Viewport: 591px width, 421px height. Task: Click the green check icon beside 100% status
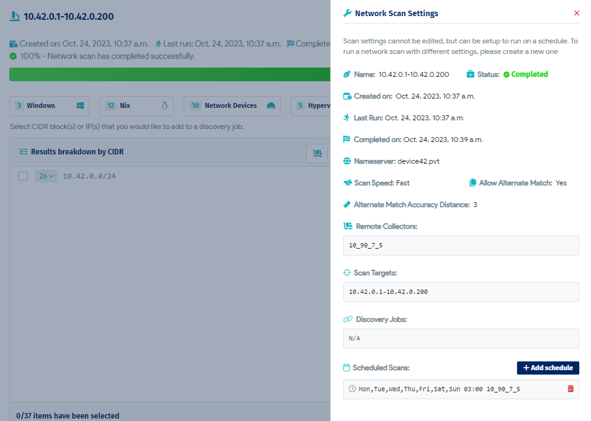13,56
